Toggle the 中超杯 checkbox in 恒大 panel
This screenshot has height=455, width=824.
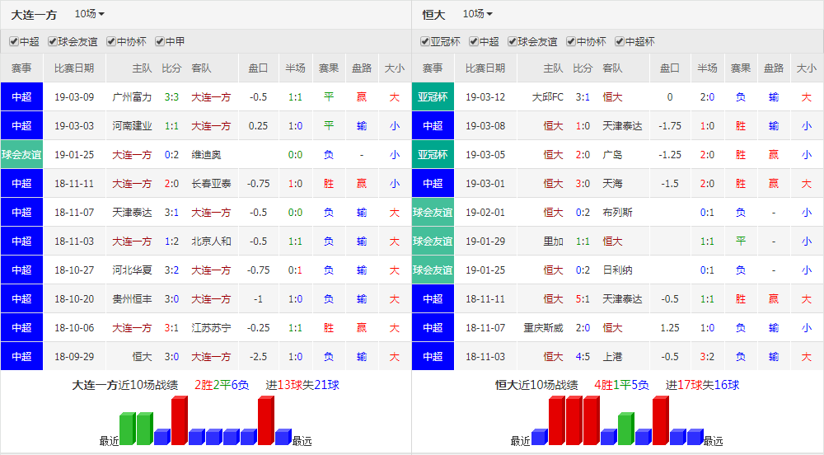[619, 41]
